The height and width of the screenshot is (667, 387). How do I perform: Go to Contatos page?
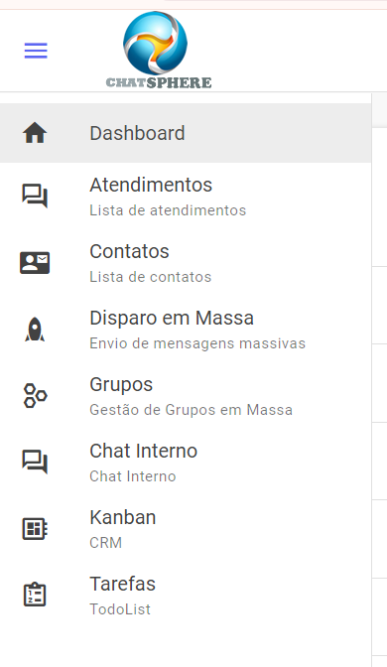[x=186, y=262]
